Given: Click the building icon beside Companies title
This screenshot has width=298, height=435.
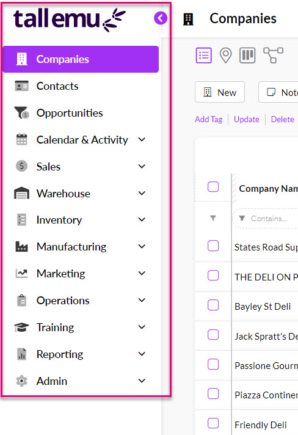Looking at the screenshot, I should (188, 19).
